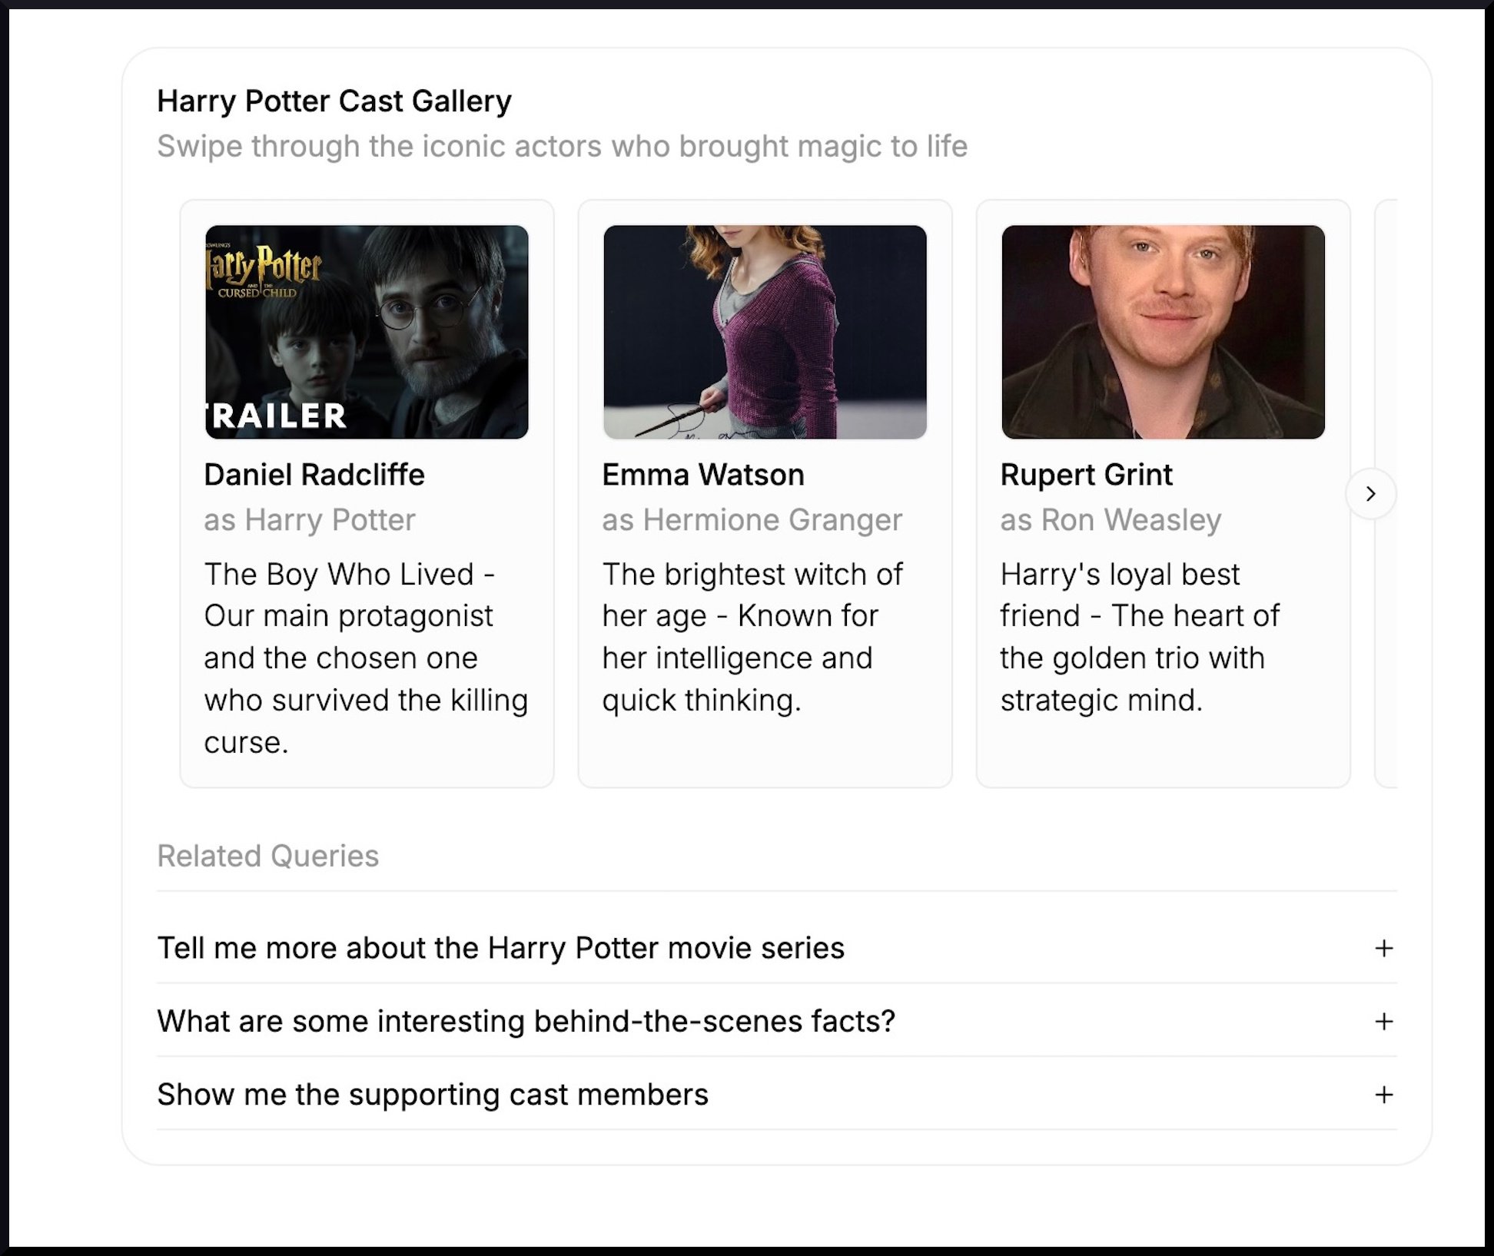Expand the behind-the-scenes facts query
This screenshot has height=1256, width=1494.
pos(1383,1021)
